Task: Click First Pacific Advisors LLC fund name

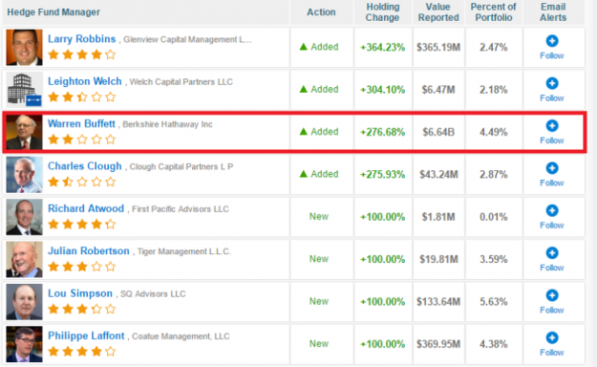Action: pyautogui.click(x=181, y=209)
